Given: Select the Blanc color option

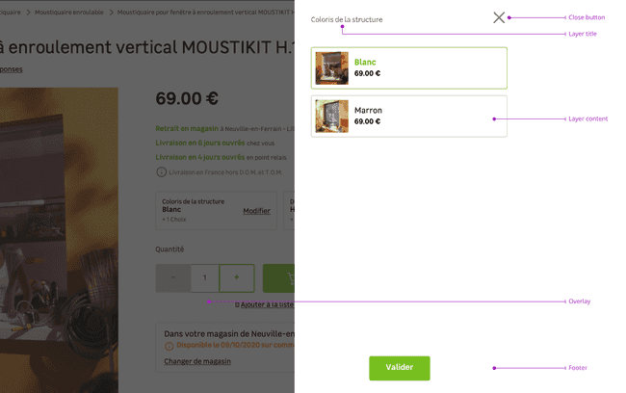Looking at the screenshot, I should click(408, 68).
